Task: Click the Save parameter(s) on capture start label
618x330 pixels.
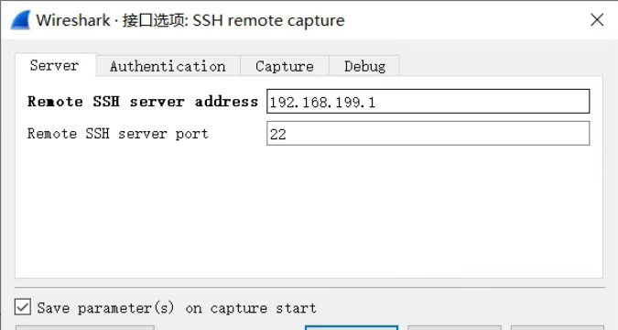Action: point(177,307)
